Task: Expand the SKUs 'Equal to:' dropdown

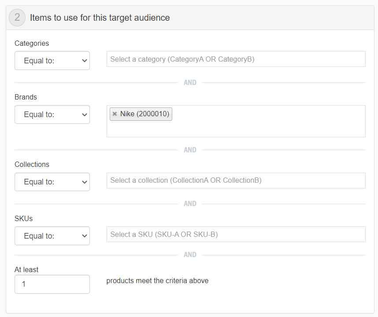Action: [x=52, y=236]
